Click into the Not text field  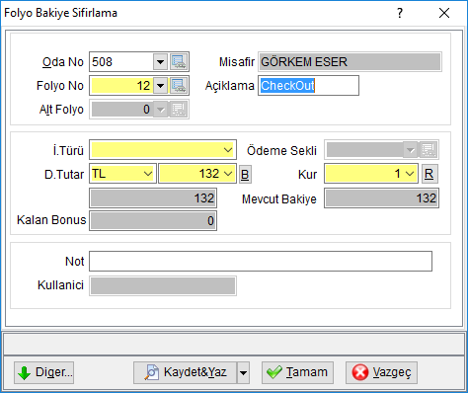coord(261,262)
